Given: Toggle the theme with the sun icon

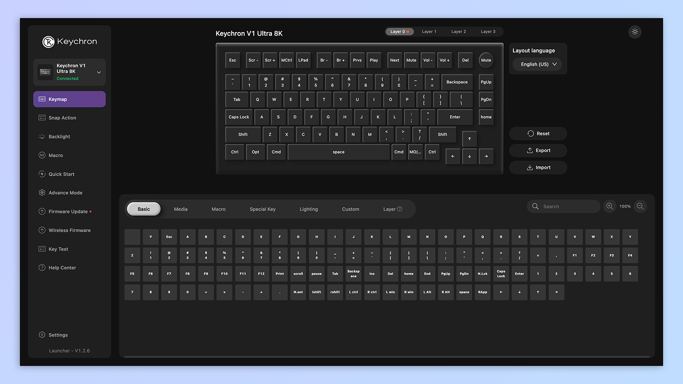Looking at the screenshot, I should (635, 32).
